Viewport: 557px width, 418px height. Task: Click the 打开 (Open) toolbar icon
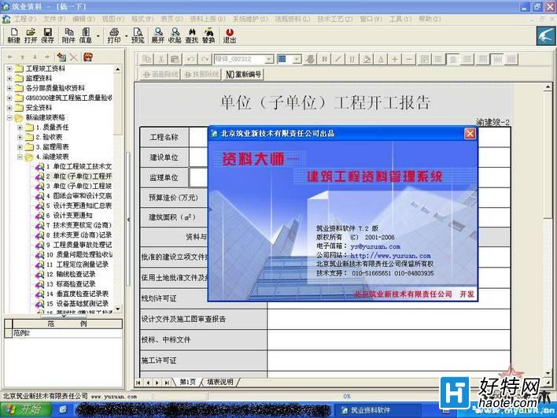point(31,35)
